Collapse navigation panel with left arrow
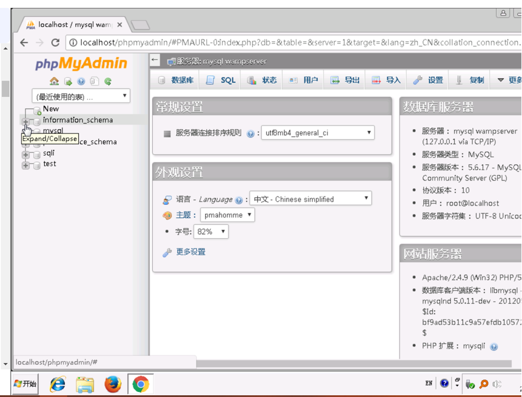522x397 pixels. (155, 60)
